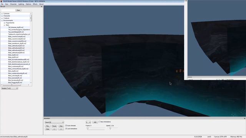Open the Models (*.m2) filter dropdown
The height and width of the screenshot is (138, 246).
point(10,88)
